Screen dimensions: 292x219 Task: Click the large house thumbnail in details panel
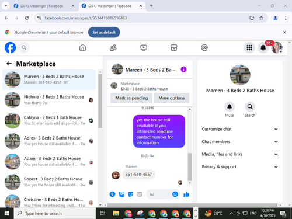(x=240, y=75)
